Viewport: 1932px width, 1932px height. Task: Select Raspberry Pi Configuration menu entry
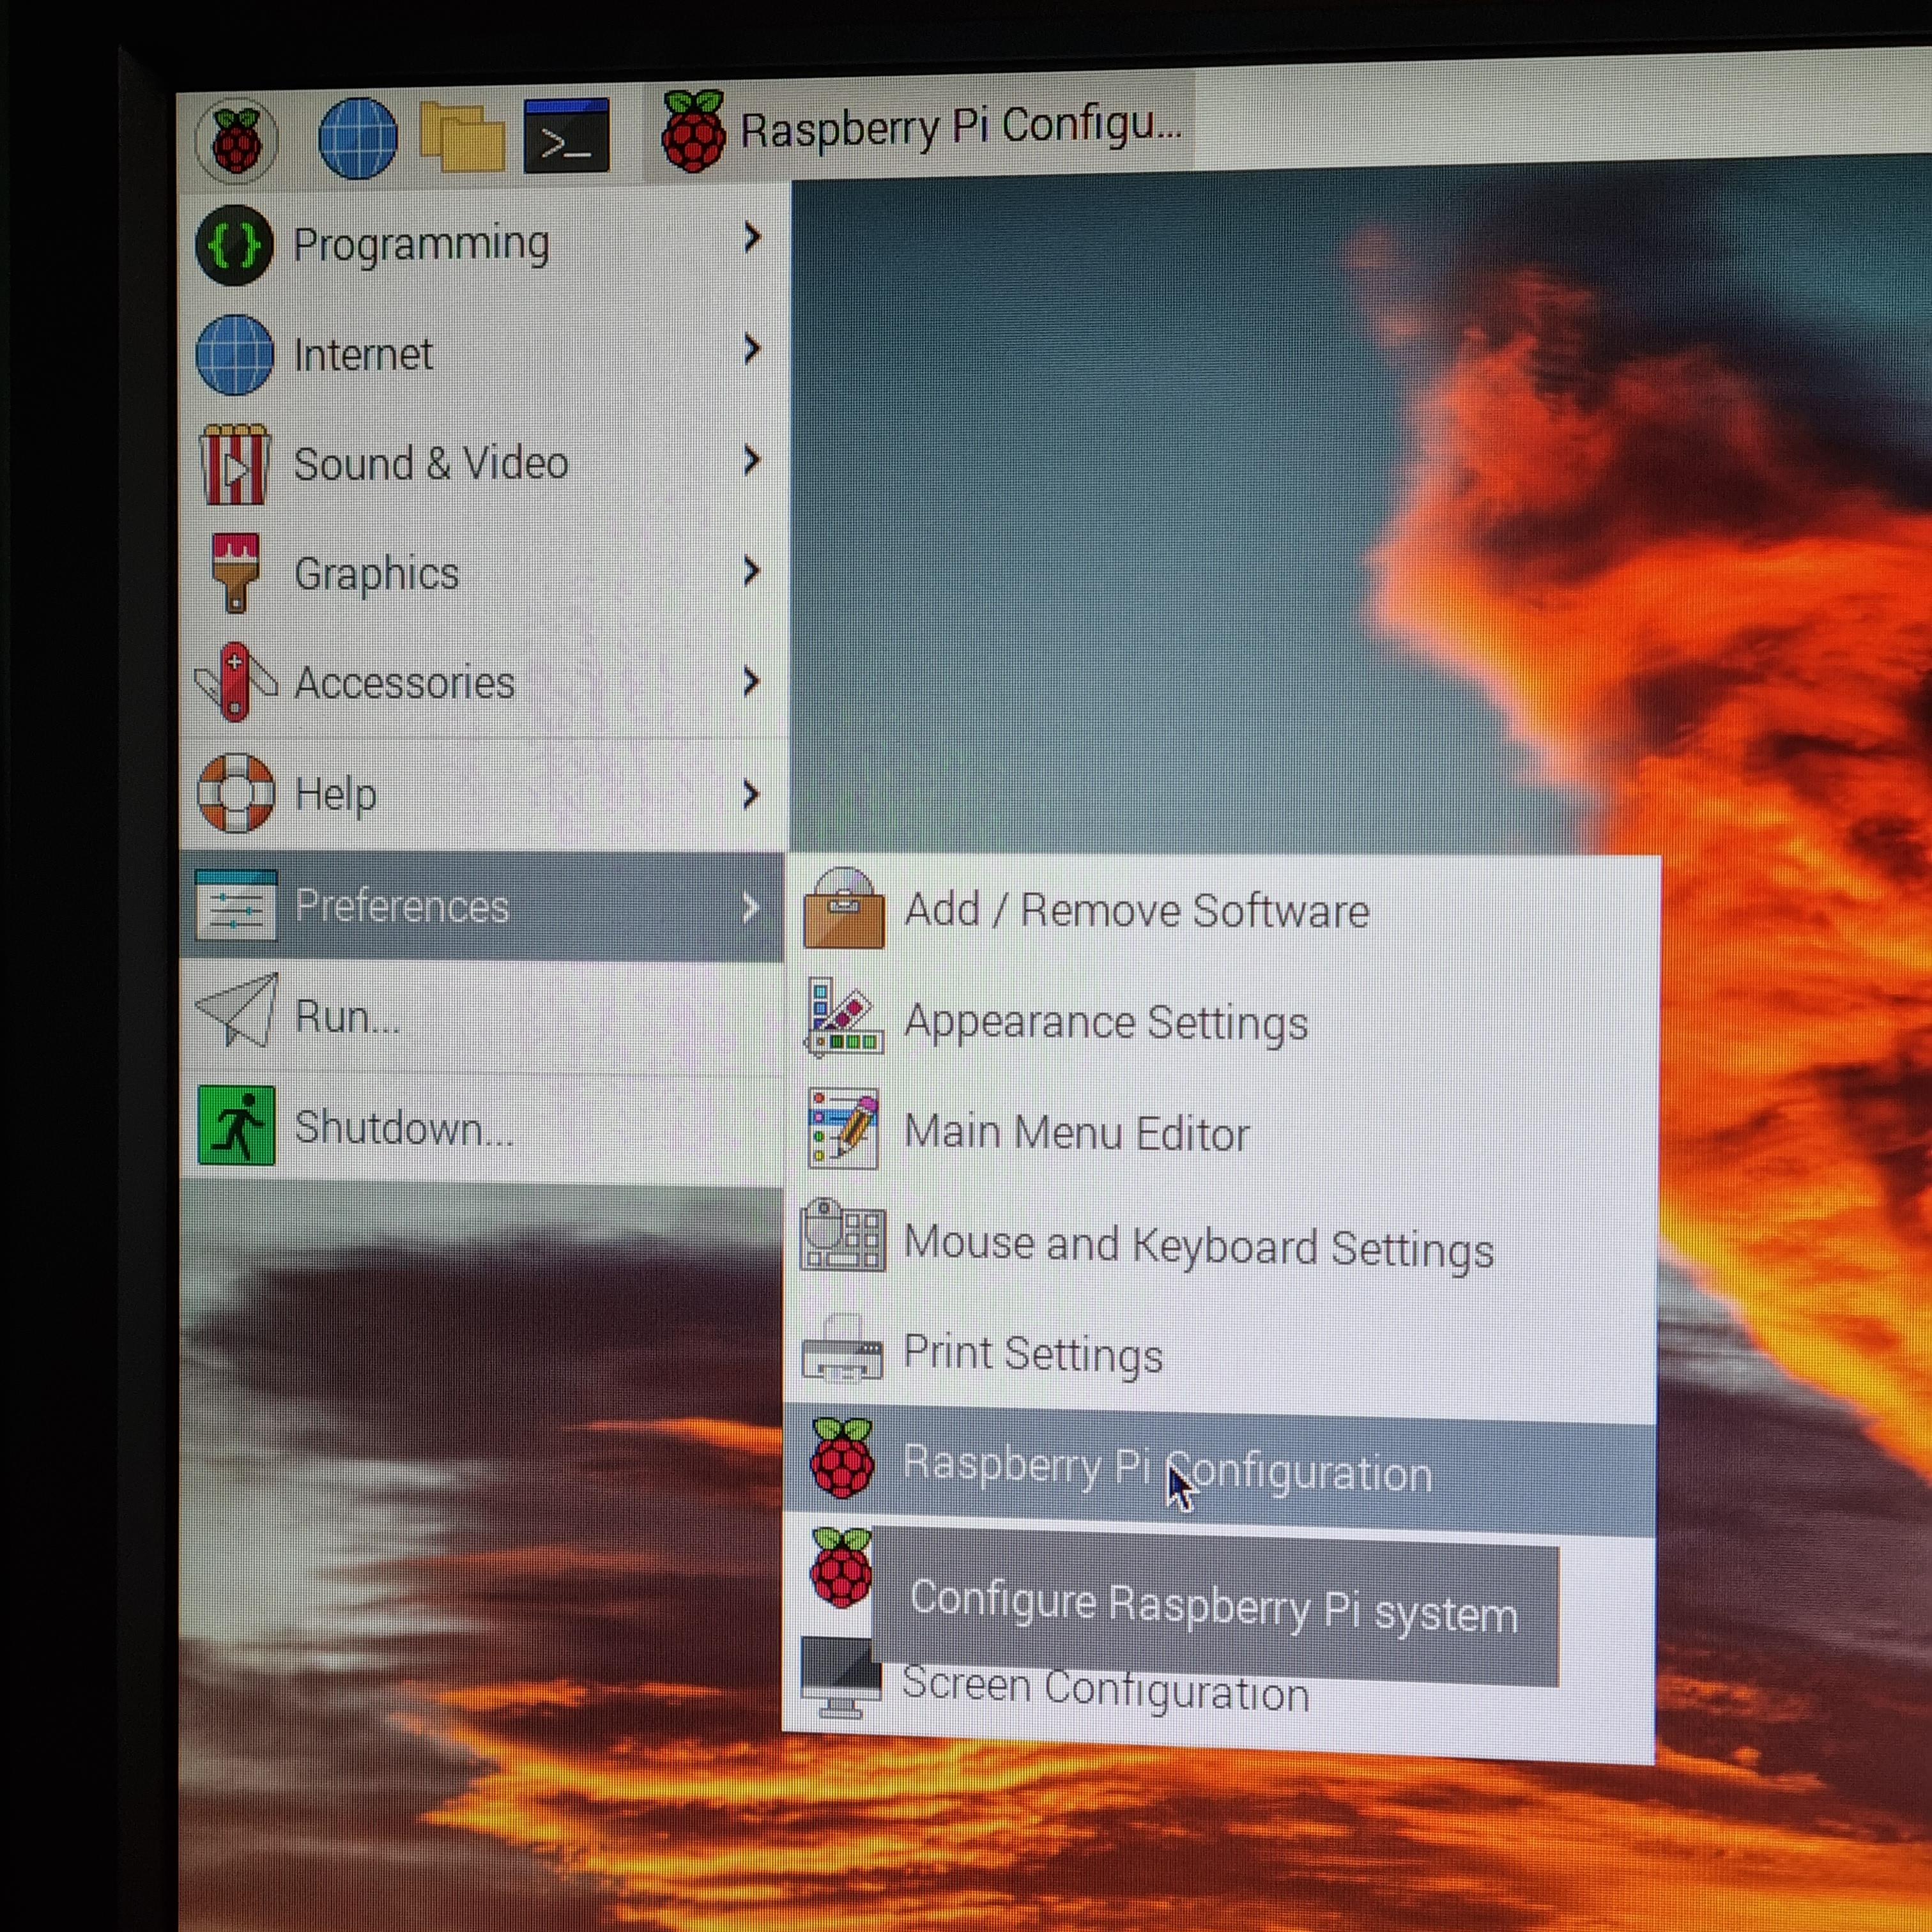1166,1468
